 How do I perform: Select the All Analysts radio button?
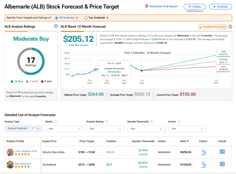(x=56, y=18)
